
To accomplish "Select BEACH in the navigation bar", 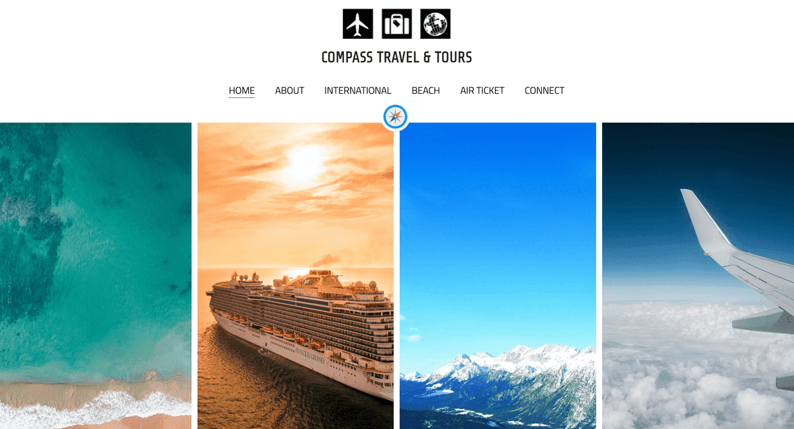I will [x=425, y=91].
